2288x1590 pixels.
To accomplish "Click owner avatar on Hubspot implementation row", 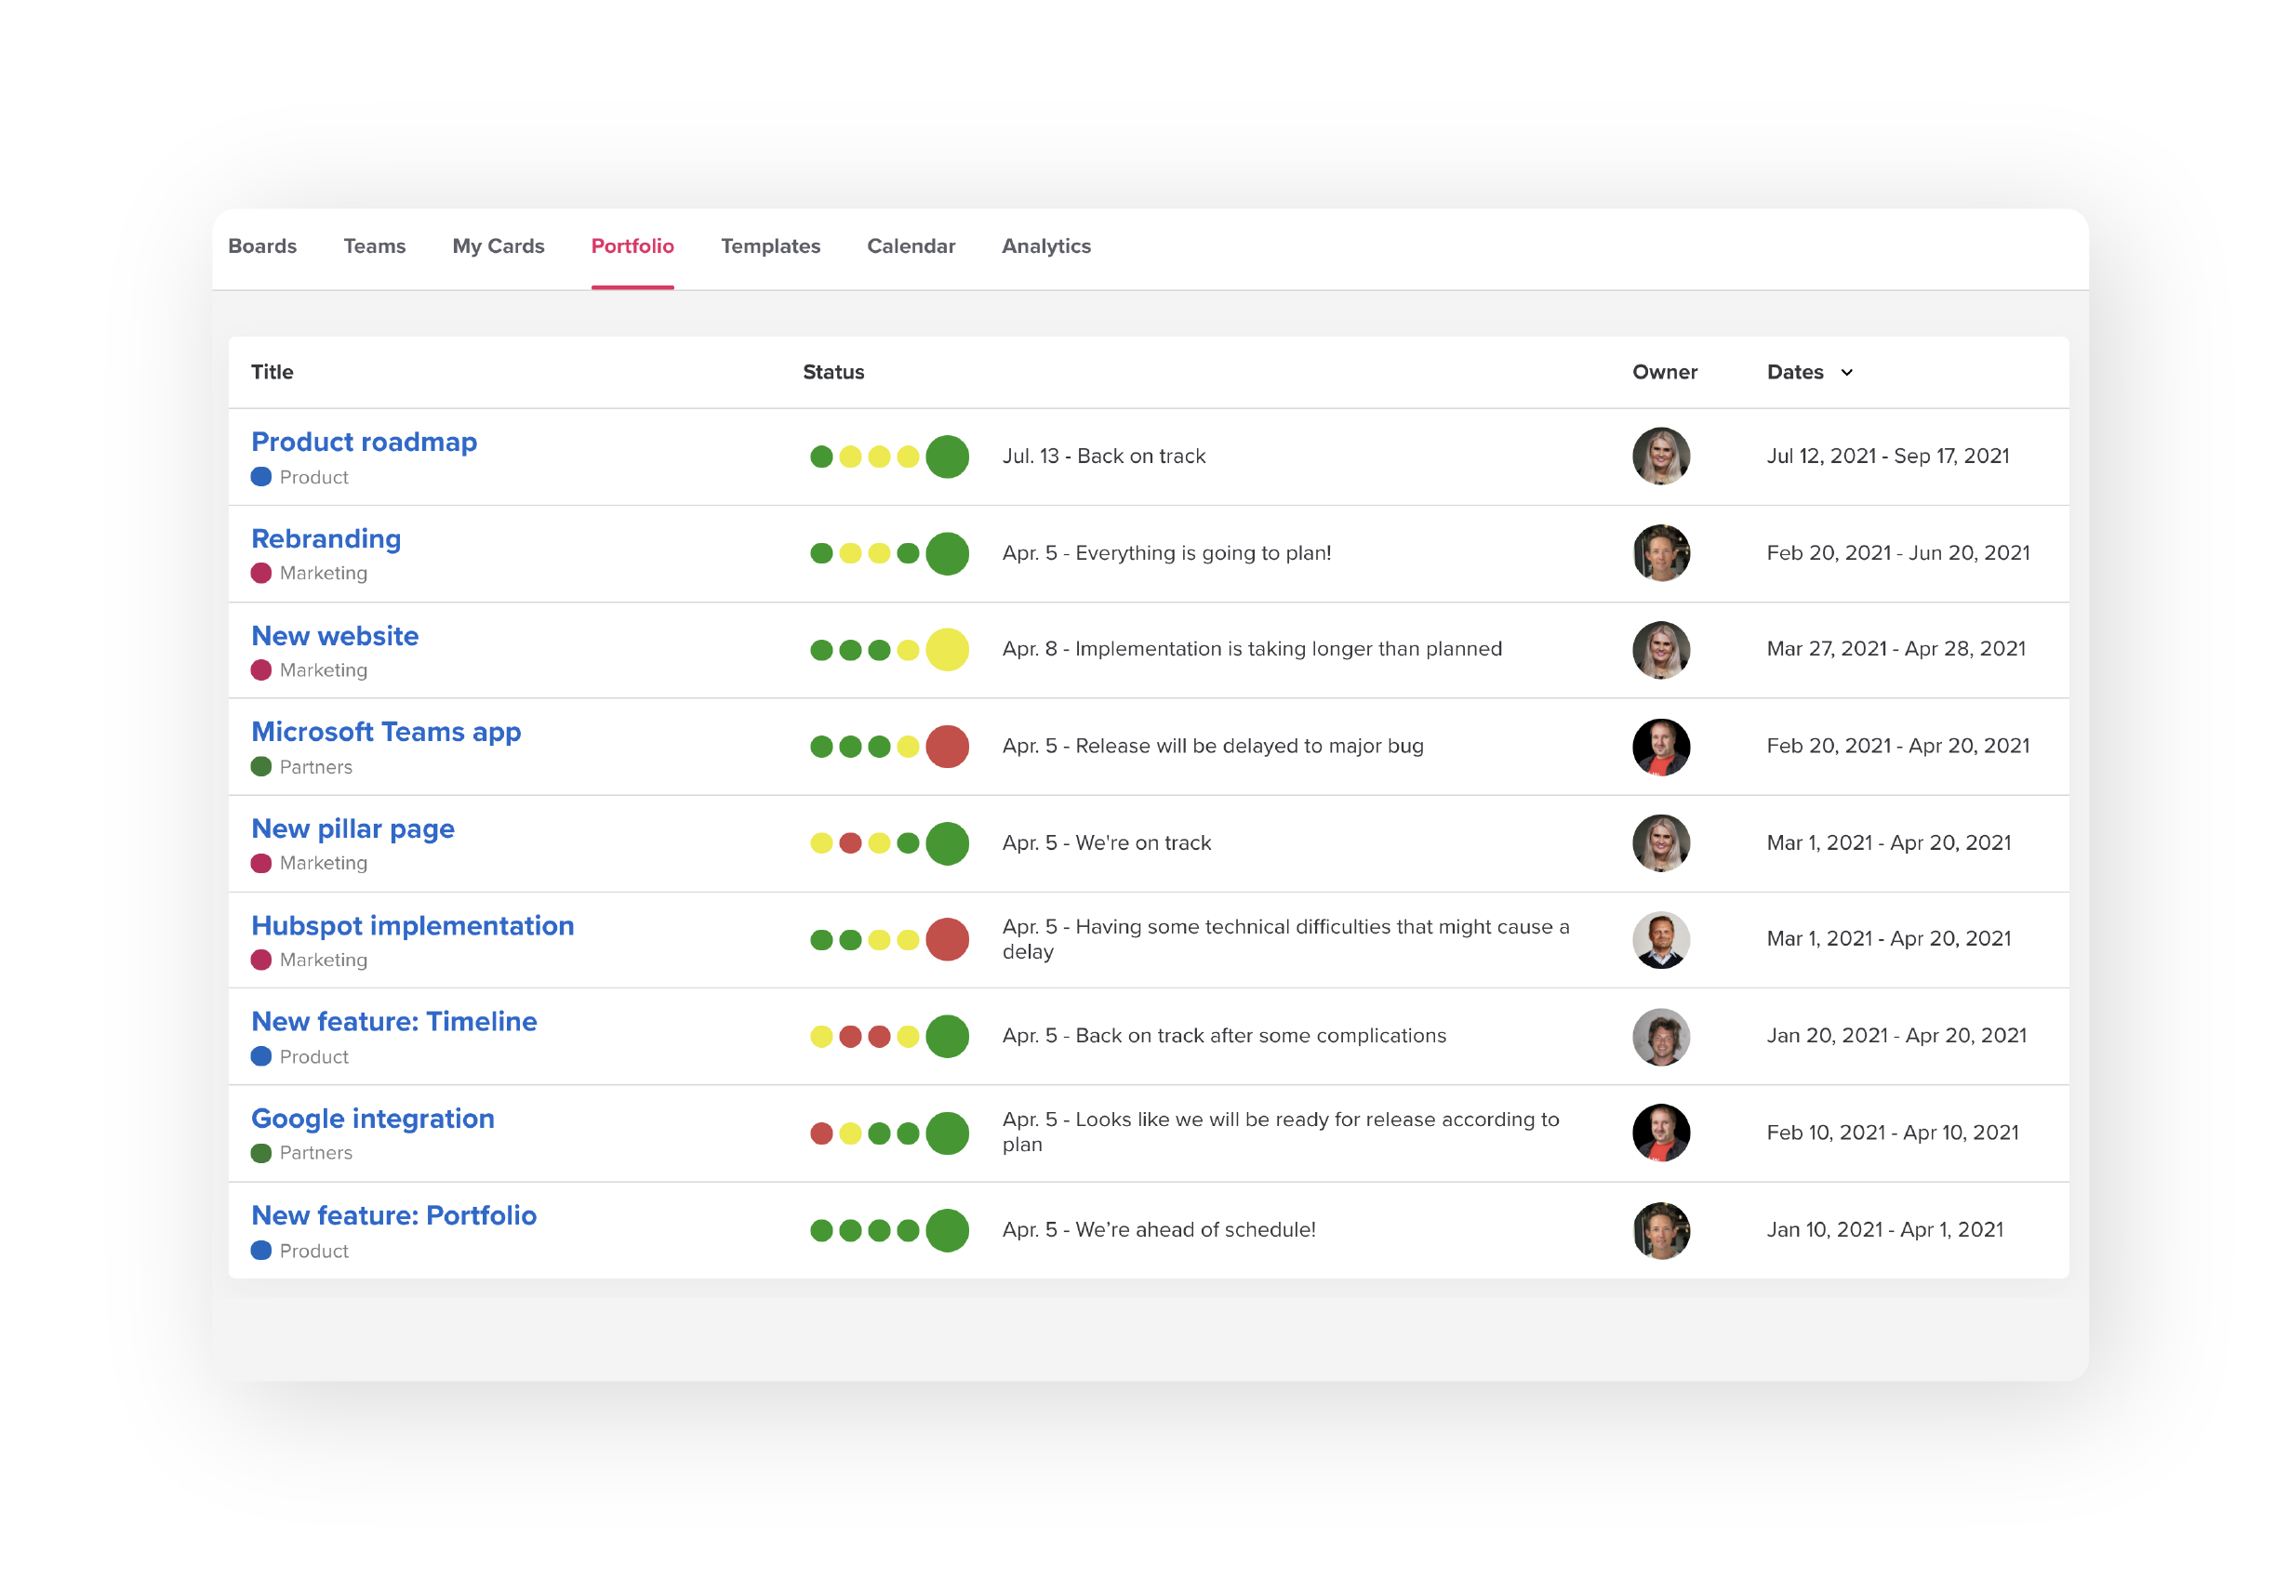I will (1660, 939).
